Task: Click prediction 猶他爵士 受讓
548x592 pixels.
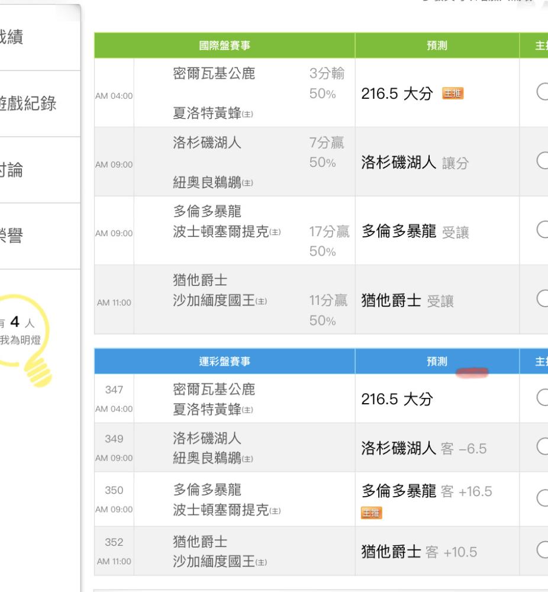Action: [x=407, y=301]
